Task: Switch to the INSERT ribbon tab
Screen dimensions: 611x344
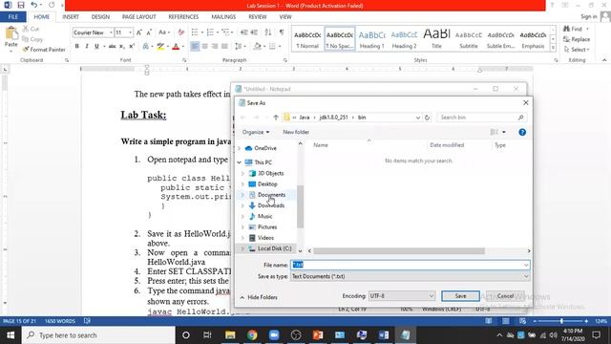Action: click(x=71, y=17)
